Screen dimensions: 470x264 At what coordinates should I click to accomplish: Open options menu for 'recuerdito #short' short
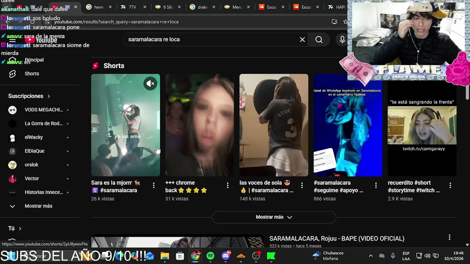point(450,186)
